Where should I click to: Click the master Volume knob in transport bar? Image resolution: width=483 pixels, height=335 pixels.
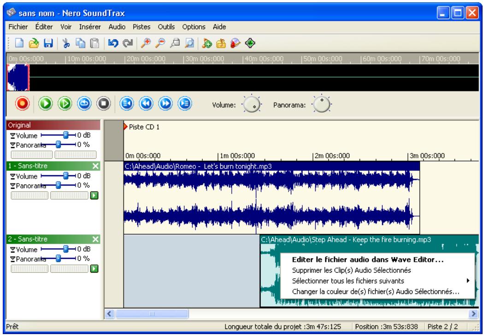tap(252, 104)
